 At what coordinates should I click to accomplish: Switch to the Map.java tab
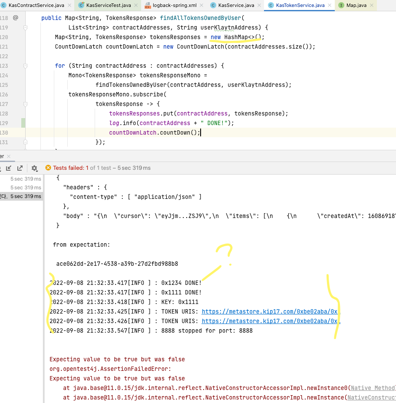pos(356,5)
